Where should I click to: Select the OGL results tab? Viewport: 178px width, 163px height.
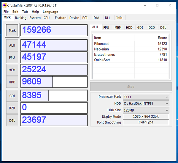163,28
